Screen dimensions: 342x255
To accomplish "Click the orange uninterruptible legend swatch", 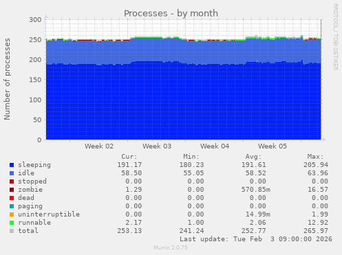I will 12,214.
